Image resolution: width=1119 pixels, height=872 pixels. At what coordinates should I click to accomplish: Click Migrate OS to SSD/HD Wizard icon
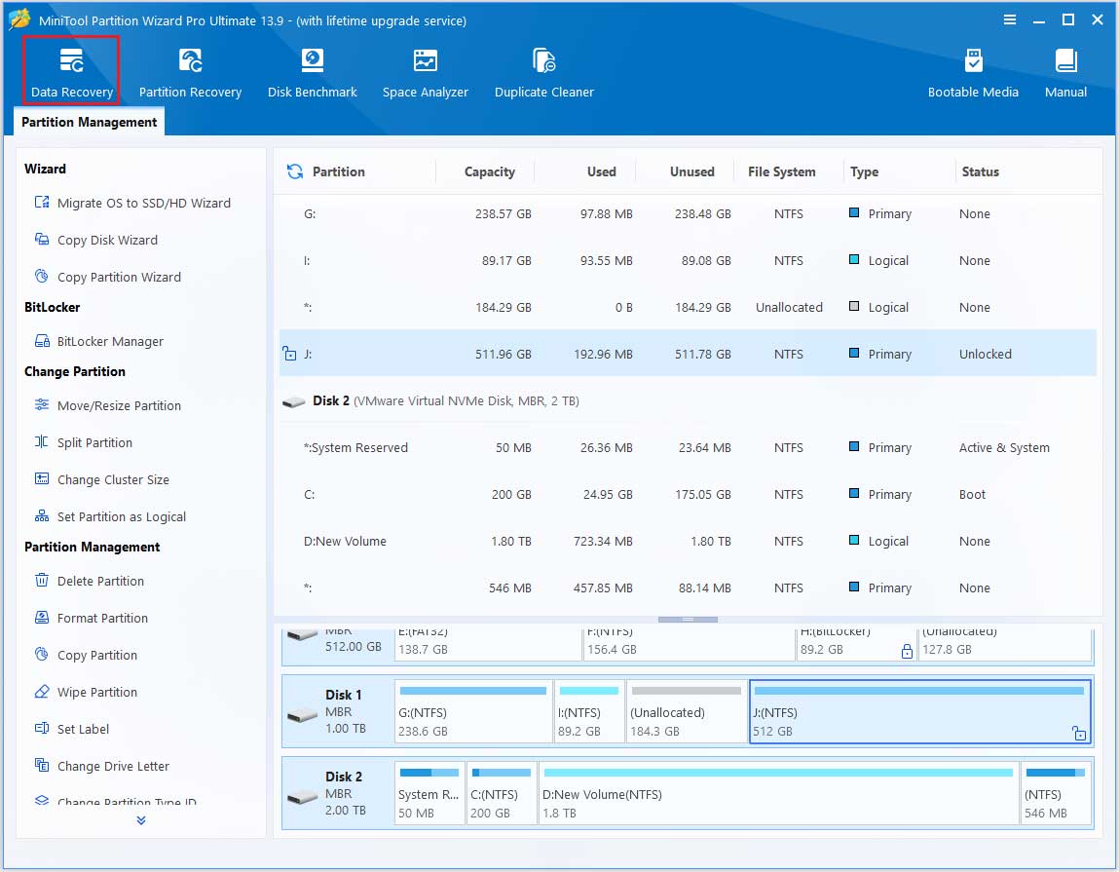[42, 202]
